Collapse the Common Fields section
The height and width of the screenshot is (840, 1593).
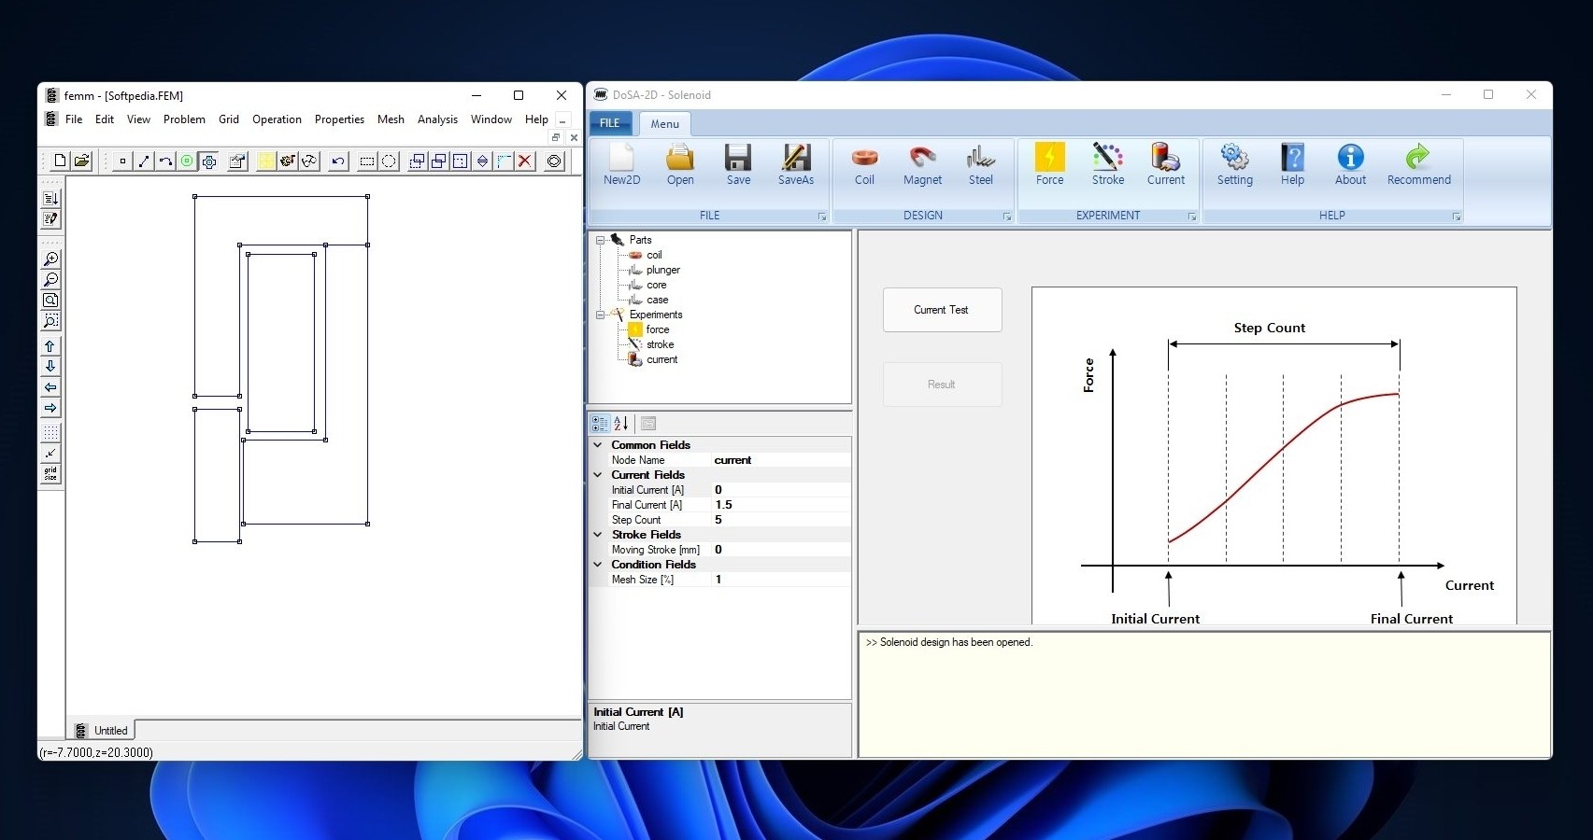pyautogui.click(x=598, y=445)
